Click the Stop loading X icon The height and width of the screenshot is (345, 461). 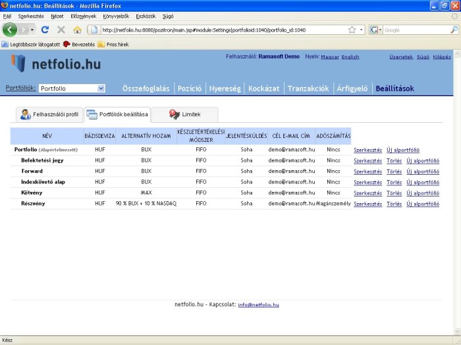point(61,30)
